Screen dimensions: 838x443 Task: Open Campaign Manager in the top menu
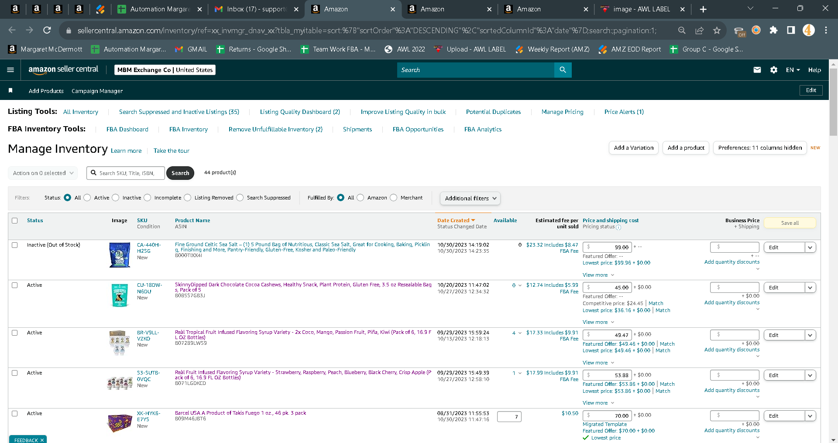coord(97,91)
